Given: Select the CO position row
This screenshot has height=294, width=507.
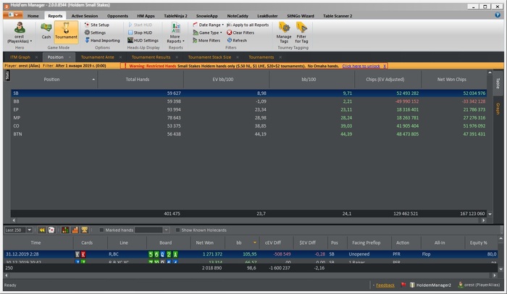Looking at the screenshot, I should (x=248, y=126).
